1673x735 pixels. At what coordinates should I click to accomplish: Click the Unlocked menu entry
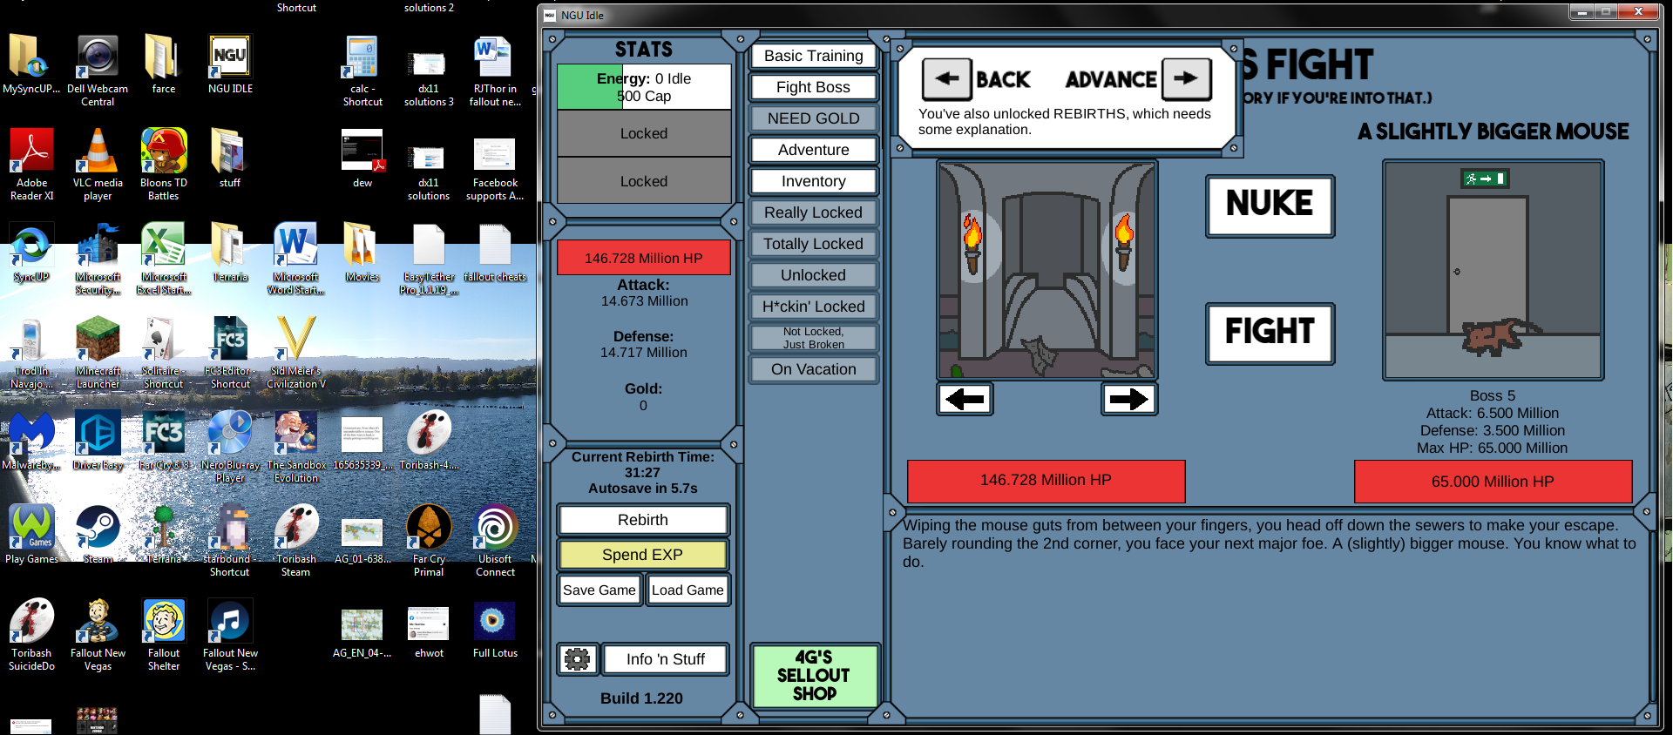coord(813,275)
